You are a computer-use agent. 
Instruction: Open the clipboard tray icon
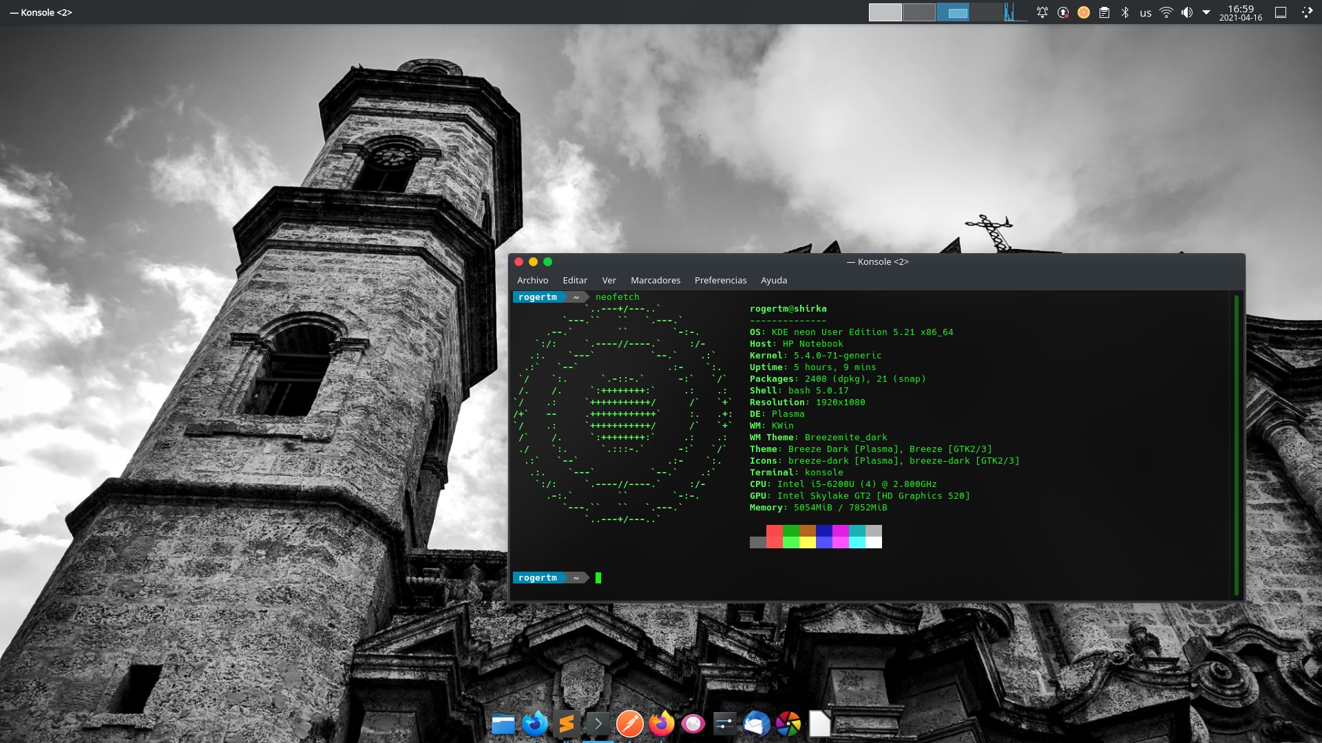[x=1104, y=12]
